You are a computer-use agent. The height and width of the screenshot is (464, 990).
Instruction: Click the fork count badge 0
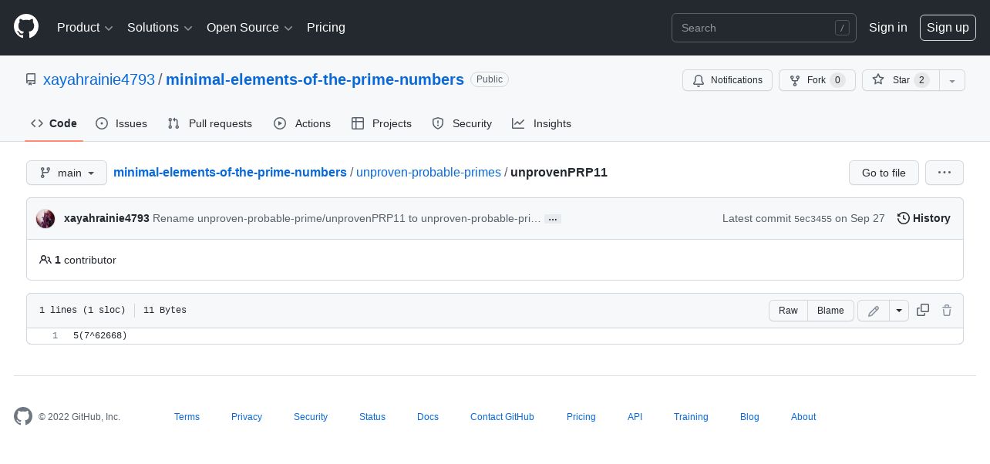837,80
